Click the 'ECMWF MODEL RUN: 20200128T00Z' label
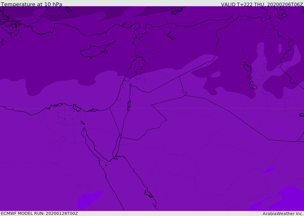 point(39,213)
